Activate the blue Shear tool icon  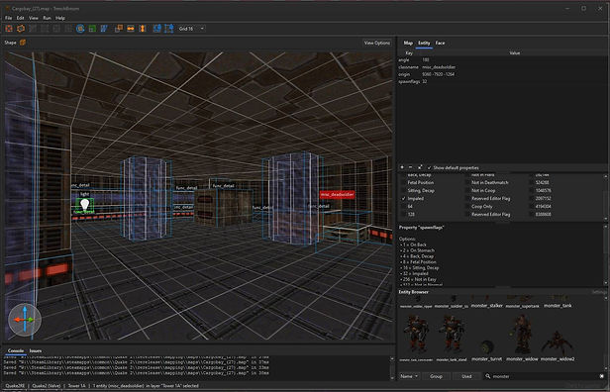[x=104, y=29]
